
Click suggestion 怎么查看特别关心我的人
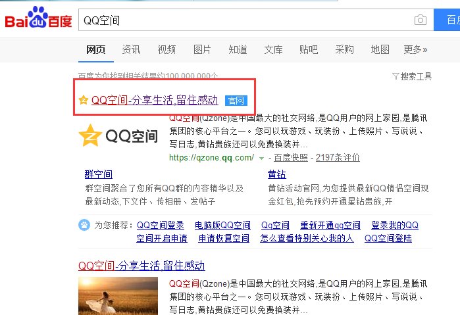coord(307,238)
